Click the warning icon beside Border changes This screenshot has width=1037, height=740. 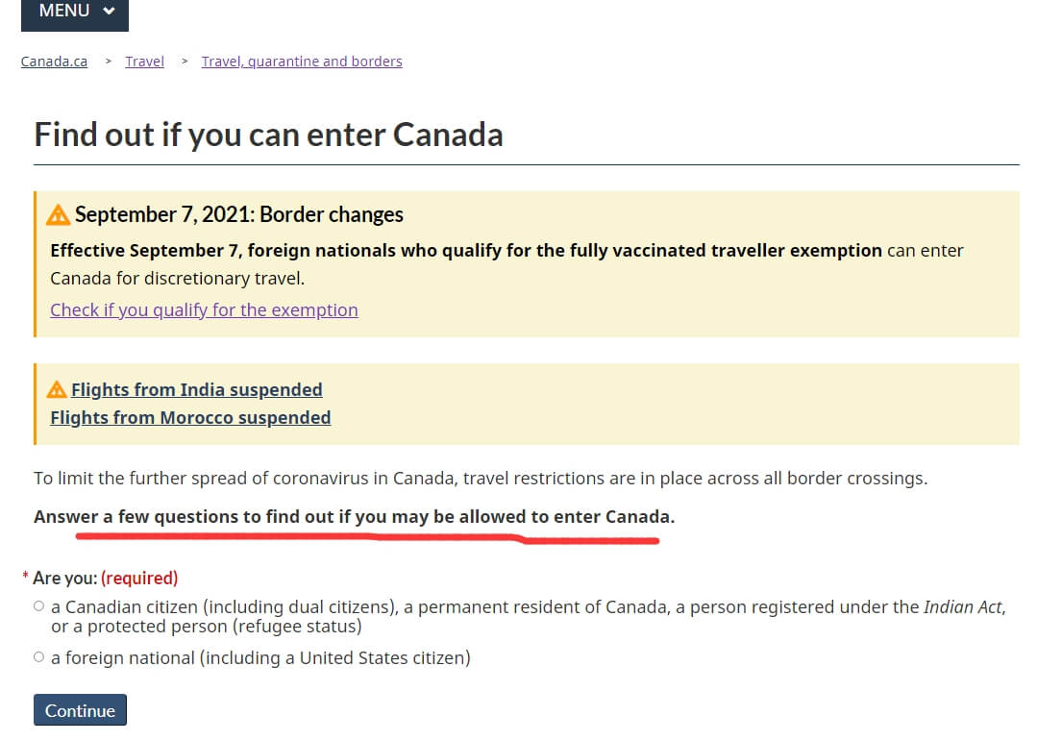tap(59, 214)
